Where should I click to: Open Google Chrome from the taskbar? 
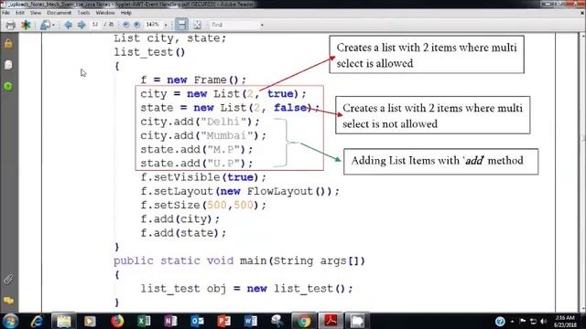tap(304, 321)
